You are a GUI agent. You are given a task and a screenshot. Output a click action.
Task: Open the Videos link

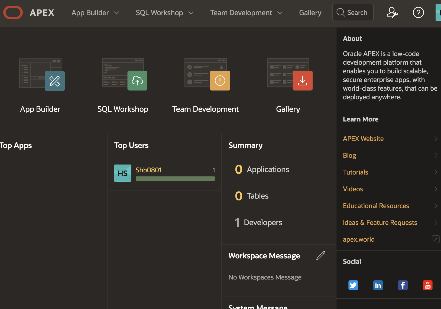tap(353, 189)
